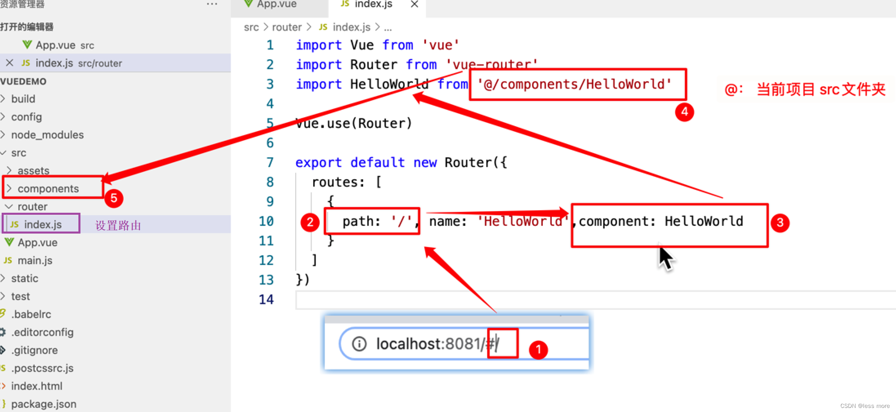Click the breadcrumb ellipsis segment
896x412 pixels.
point(388,28)
